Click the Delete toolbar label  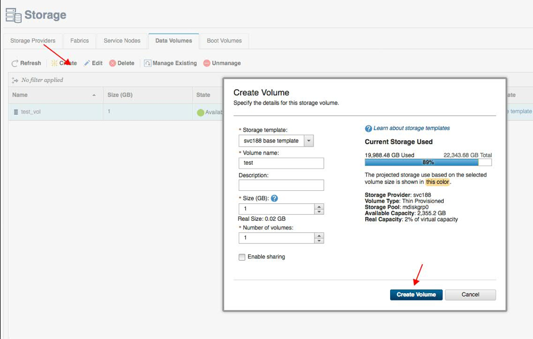[126, 63]
